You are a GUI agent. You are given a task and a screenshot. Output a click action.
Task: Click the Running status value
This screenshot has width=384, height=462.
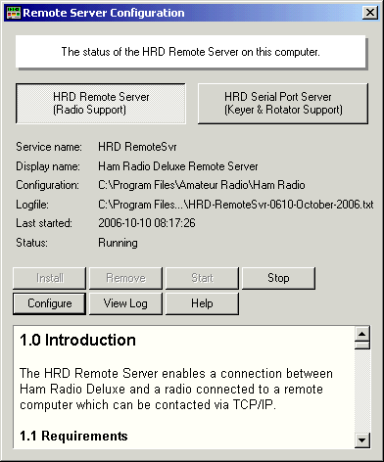(118, 243)
